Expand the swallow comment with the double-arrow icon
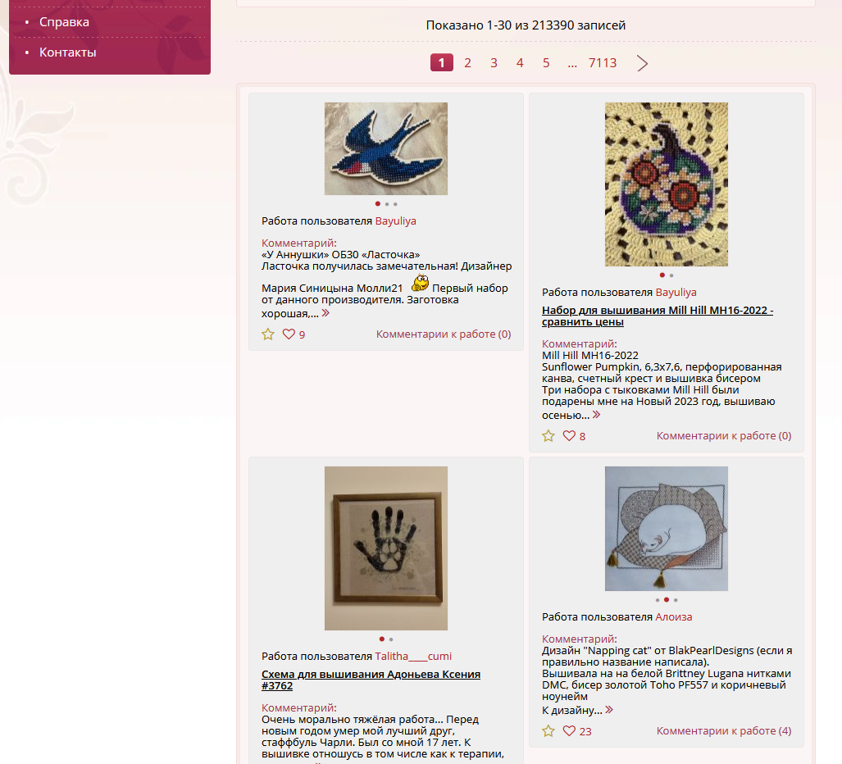The image size is (842, 764). [325, 313]
